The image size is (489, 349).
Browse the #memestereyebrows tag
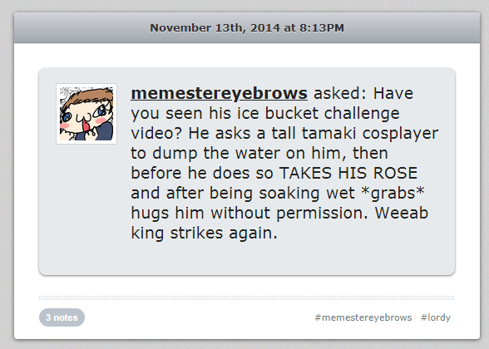(x=363, y=317)
